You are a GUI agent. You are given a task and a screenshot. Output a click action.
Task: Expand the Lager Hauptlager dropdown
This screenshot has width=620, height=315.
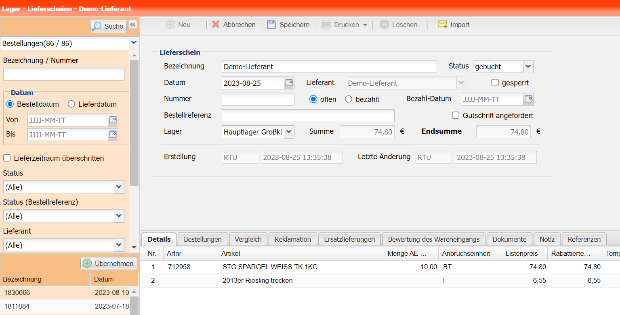289,132
